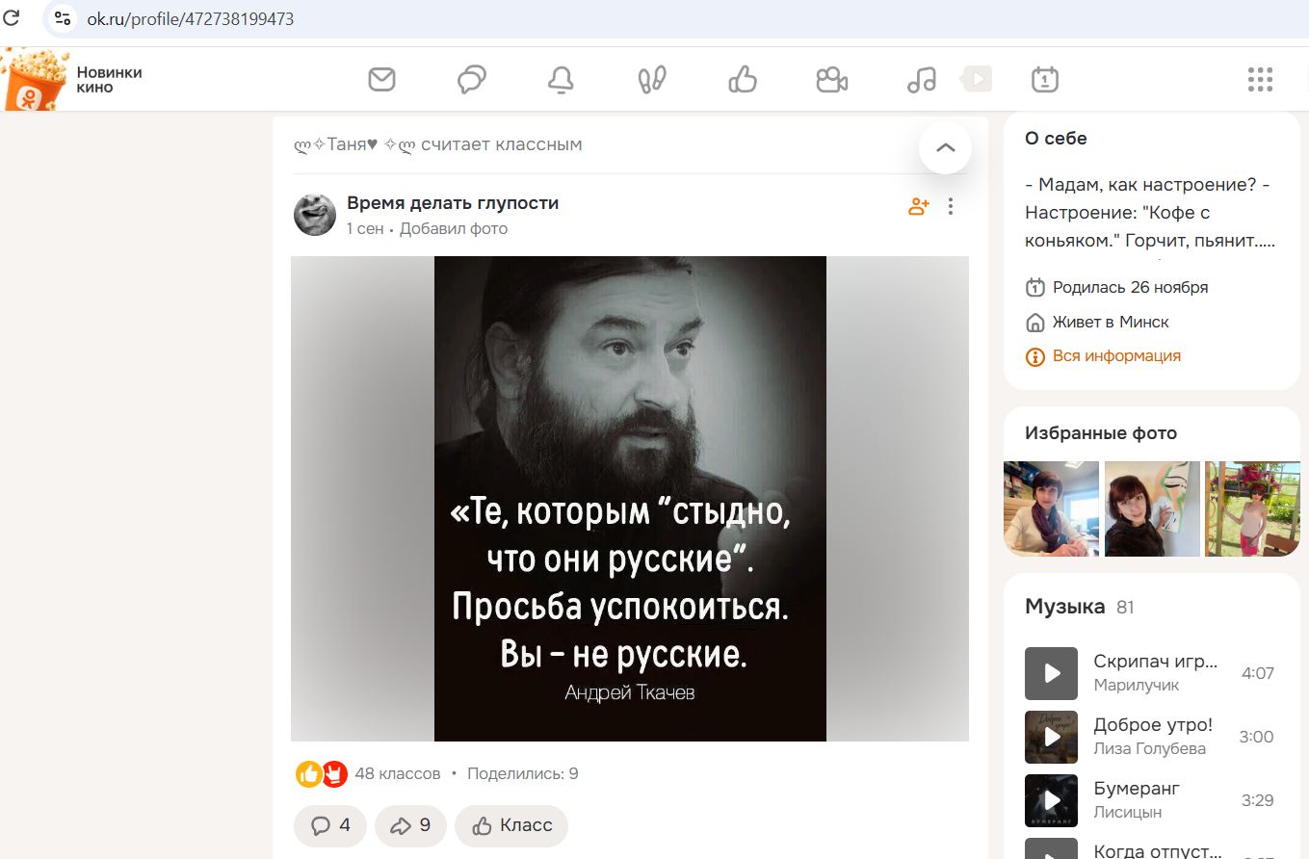Click the address bar URL field
Screen dimensions: 1309x859
(x=674, y=18)
